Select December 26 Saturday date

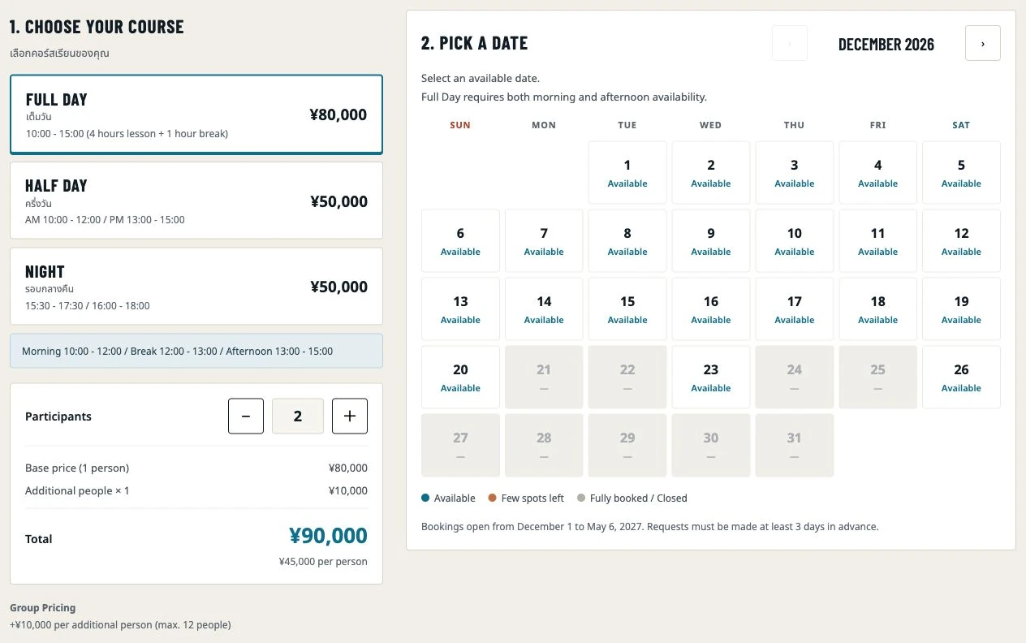pos(961,378)
